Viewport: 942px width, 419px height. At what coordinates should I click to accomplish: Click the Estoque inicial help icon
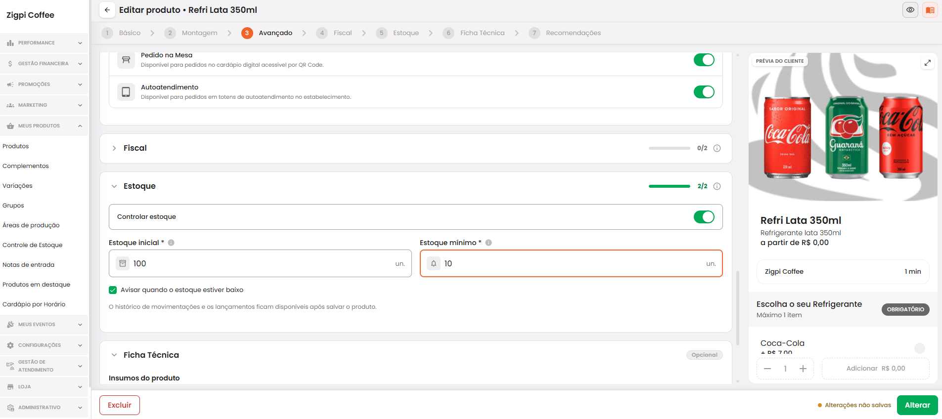tap(171, 243)
